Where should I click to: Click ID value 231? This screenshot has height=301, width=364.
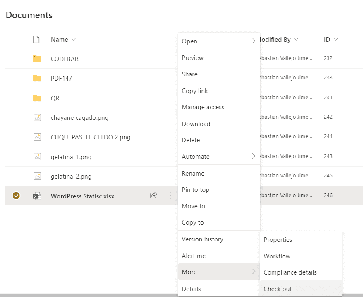click(x=328, y=97)
